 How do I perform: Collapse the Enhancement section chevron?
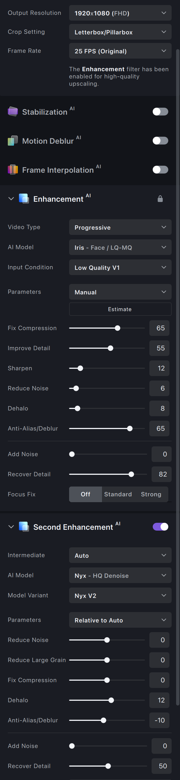click(11, 199)
